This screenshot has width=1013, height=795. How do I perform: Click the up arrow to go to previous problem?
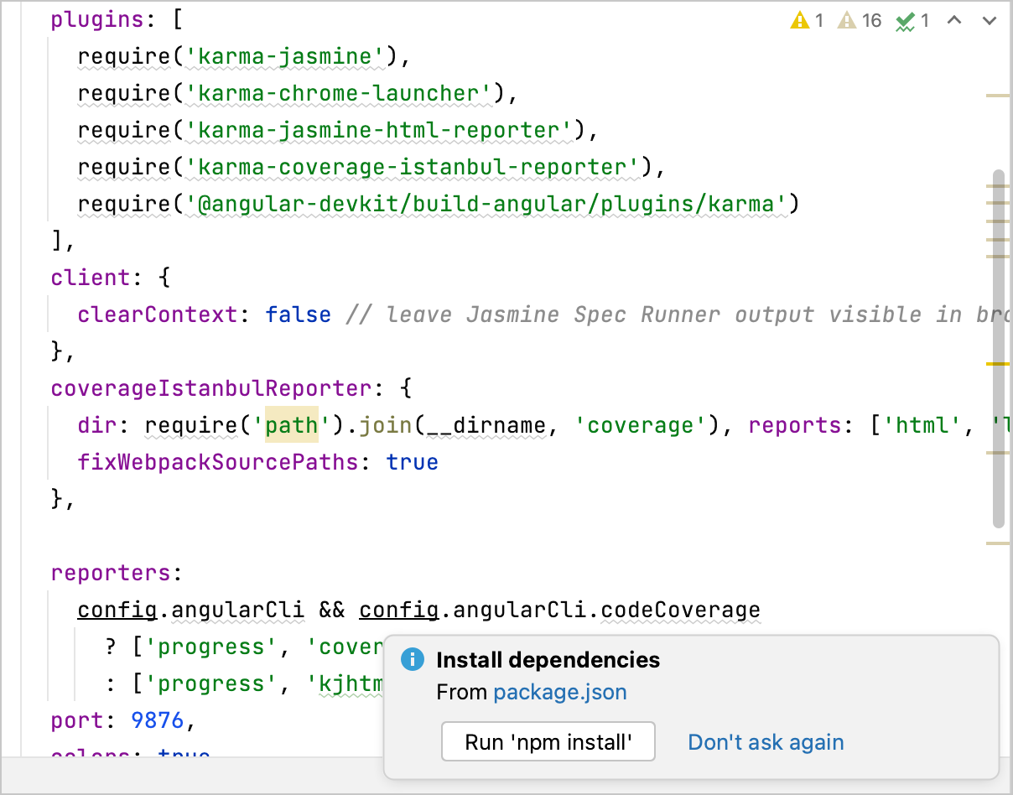[953, 20]
